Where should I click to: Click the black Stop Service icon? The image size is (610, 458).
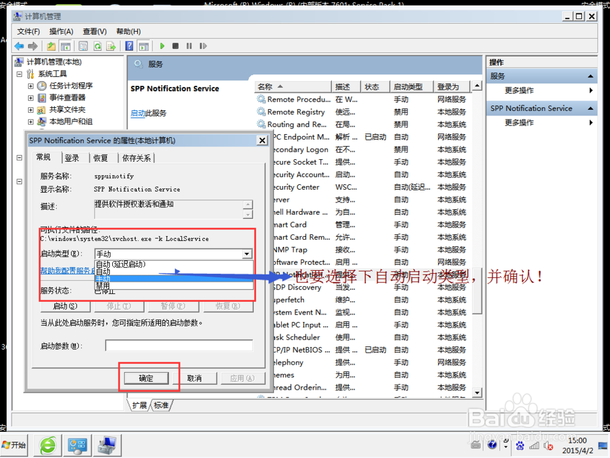(x=174, y=46)
